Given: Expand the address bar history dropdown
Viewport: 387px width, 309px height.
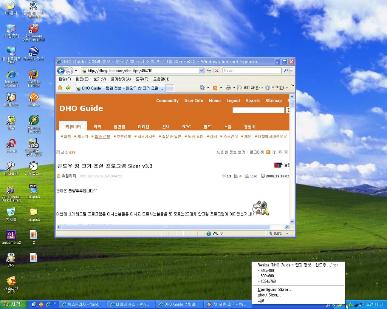Looking at the screenshot, I should 201,71.
